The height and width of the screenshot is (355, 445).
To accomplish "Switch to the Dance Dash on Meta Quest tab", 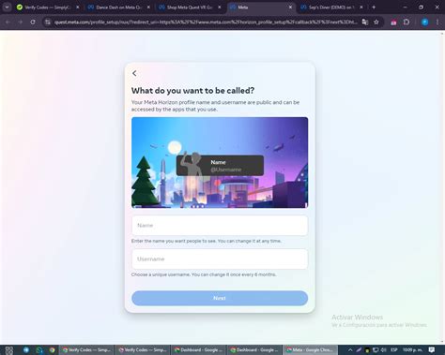I will point(119,7).
